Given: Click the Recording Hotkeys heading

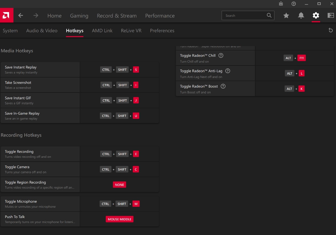Looking at the screenshot, I should [21, 135].
